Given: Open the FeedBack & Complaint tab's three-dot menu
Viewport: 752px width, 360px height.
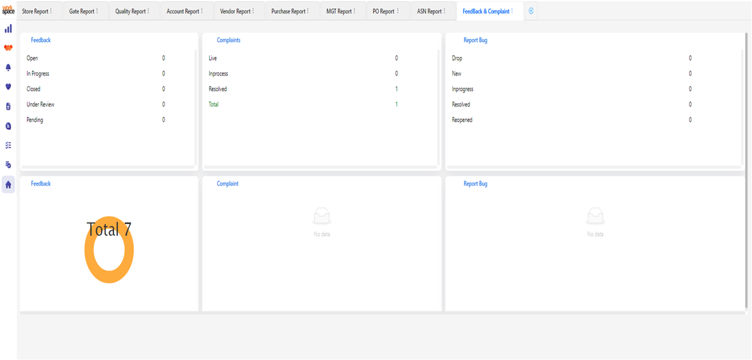Looking at the screenshot, I should click(x=512, y=11).
